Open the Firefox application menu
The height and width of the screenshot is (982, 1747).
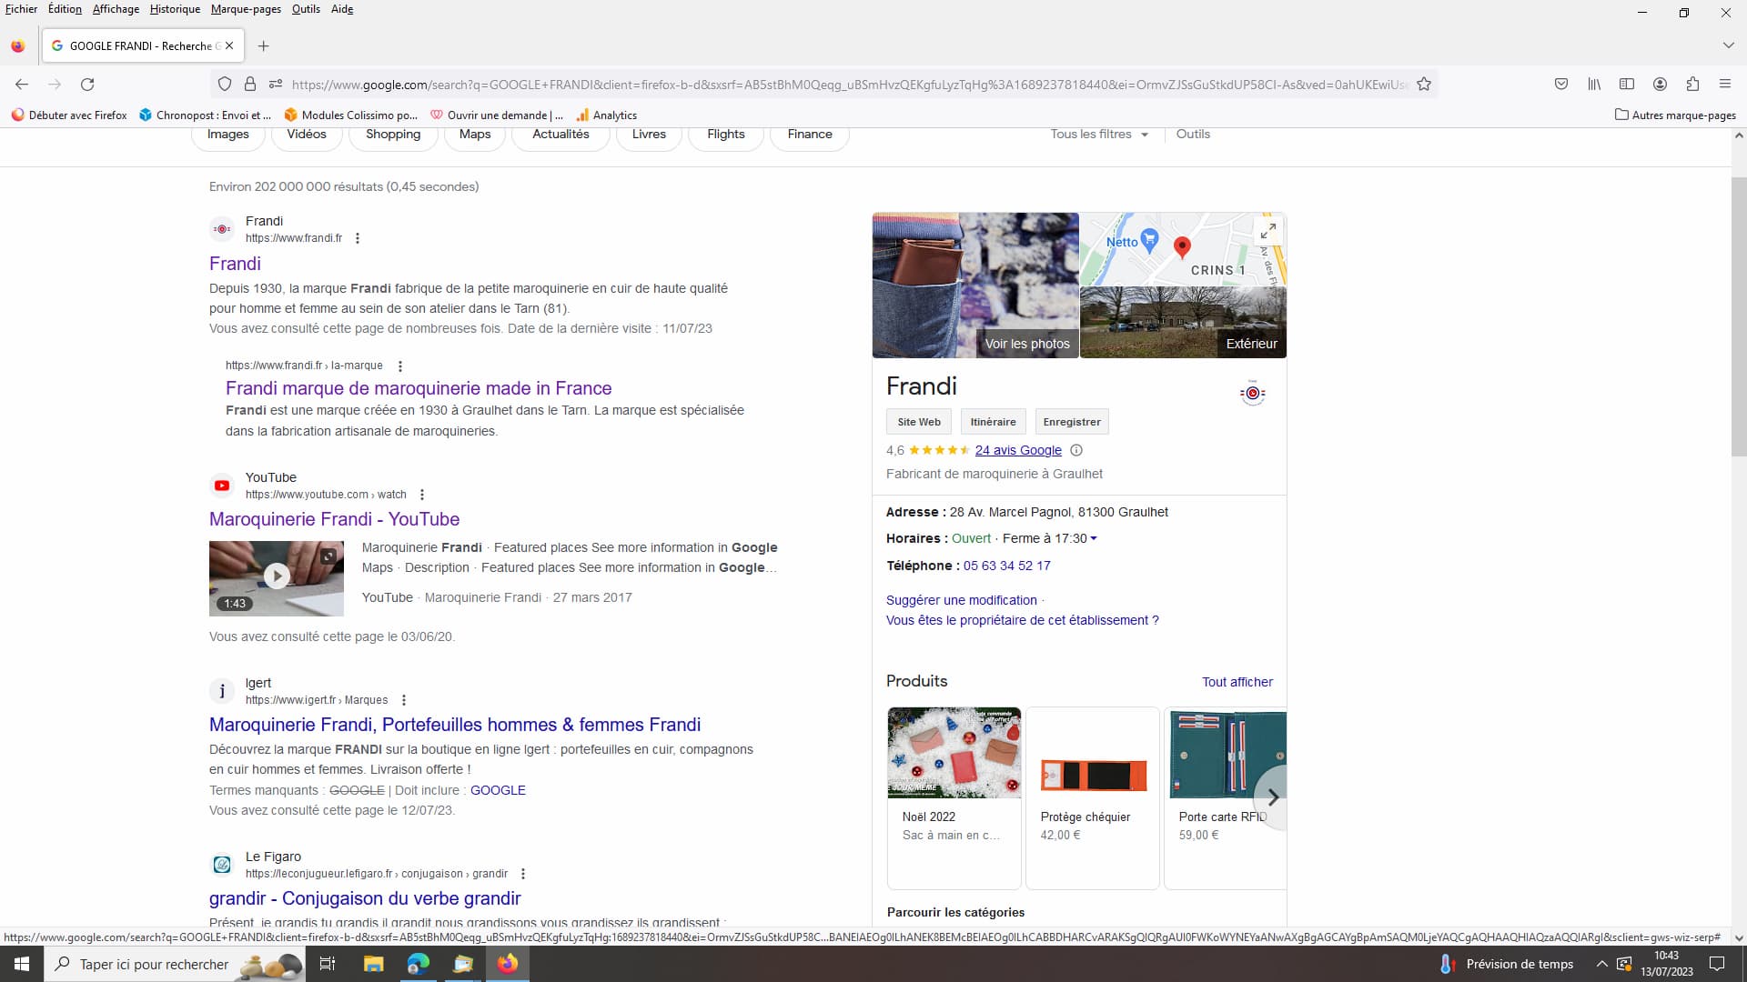1724,84
